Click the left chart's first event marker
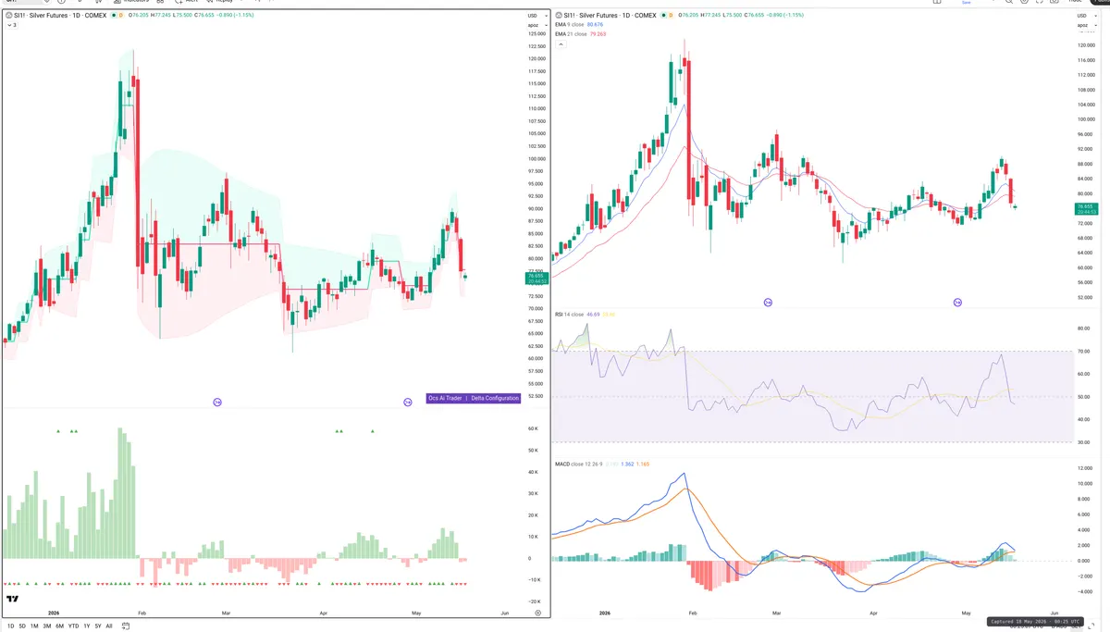1110x632 pixels. 217,402
